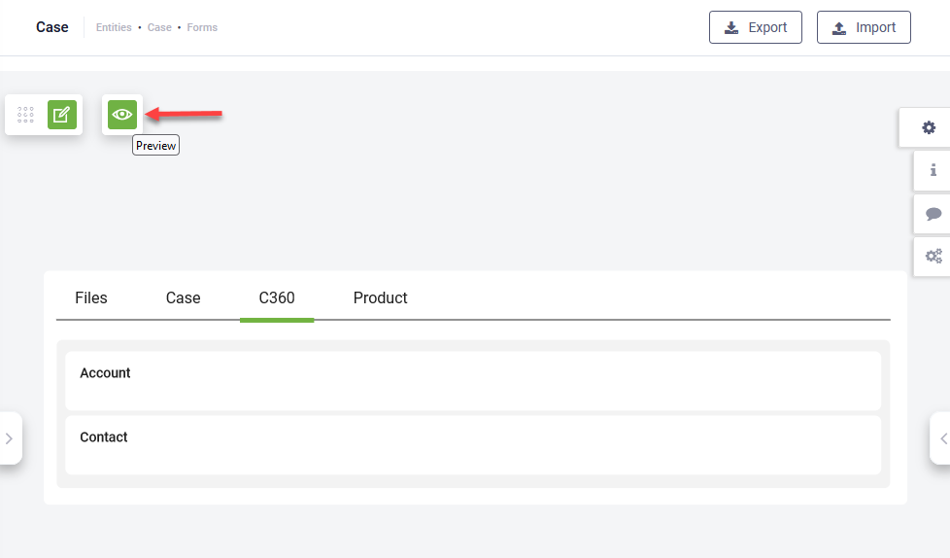Click the Export button
950x558 pixels.
[756, 27]
